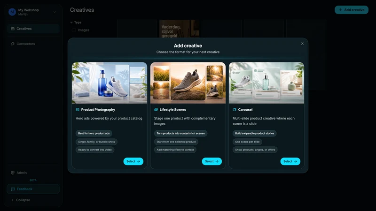Click the M account avatar
Image resolution: width=376 pixels, height=211 pixels.
pyautogui.click(x=12, y=12)
